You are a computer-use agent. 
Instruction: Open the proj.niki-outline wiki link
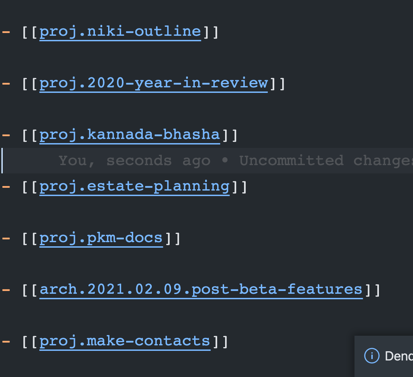point(120,31)
